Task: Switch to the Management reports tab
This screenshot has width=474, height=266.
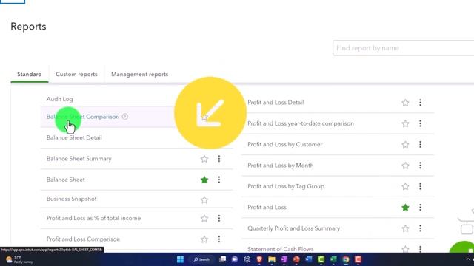Action: [x=140, y=74]
